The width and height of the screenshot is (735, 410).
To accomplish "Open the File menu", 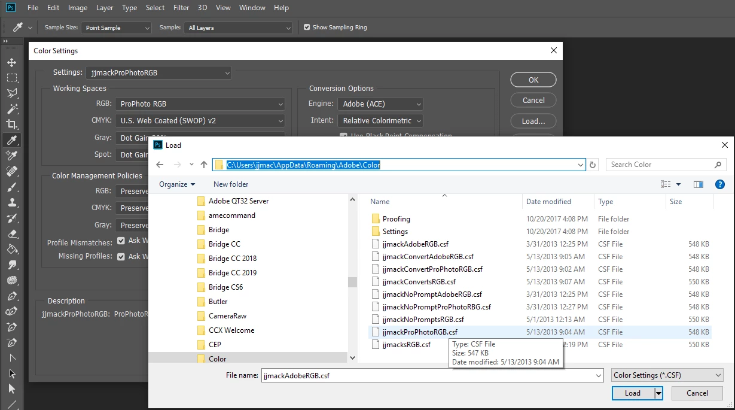I will pos(33,8).
